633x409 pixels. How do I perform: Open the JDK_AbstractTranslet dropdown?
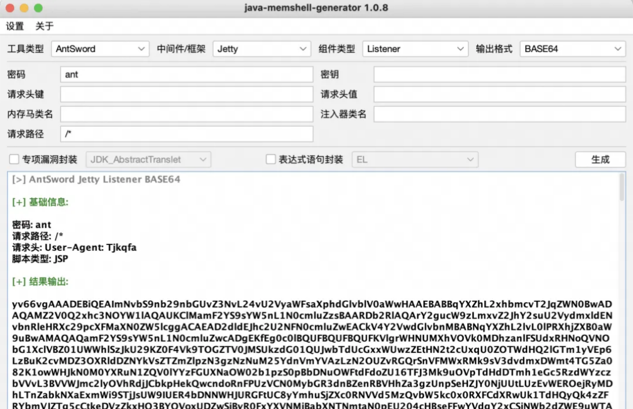pos(148,159)
